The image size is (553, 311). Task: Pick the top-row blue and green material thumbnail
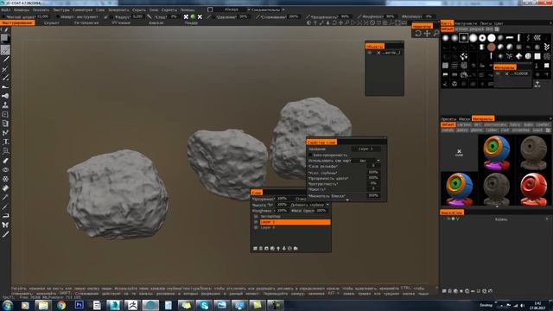tap(496, 153)
